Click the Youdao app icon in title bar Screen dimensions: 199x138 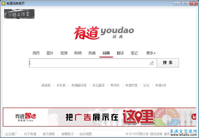pos(3,3)
